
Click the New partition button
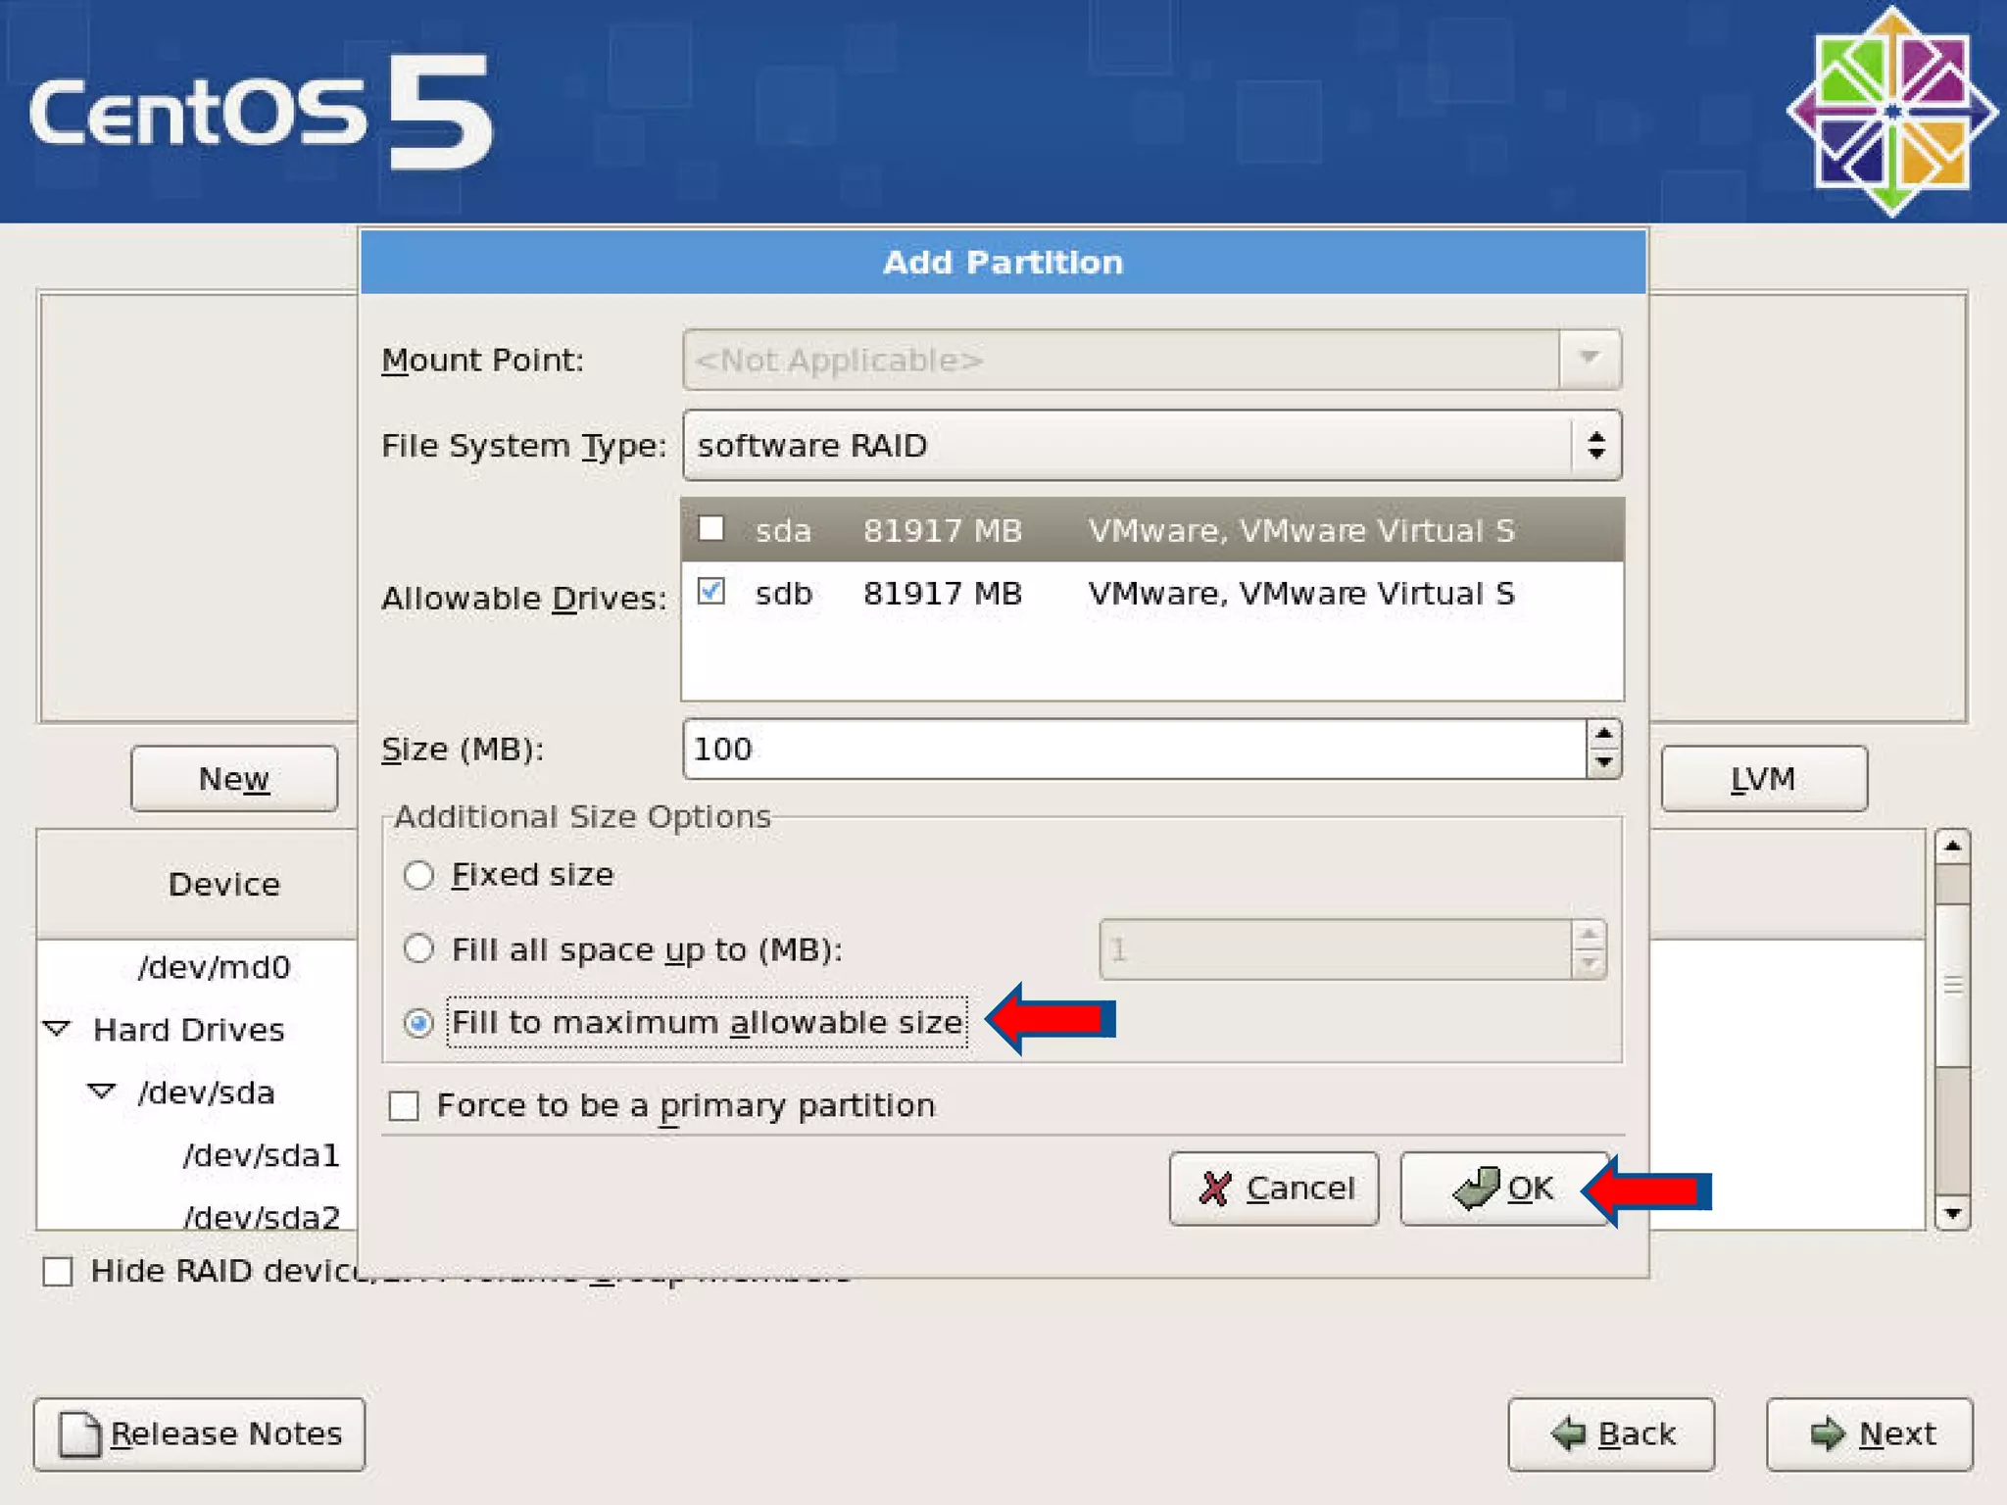(x=234, y=779)
